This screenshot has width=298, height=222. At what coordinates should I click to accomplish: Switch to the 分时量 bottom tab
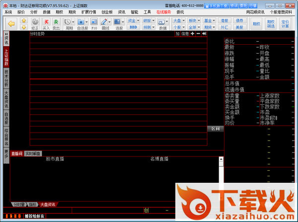pos(19,205)
